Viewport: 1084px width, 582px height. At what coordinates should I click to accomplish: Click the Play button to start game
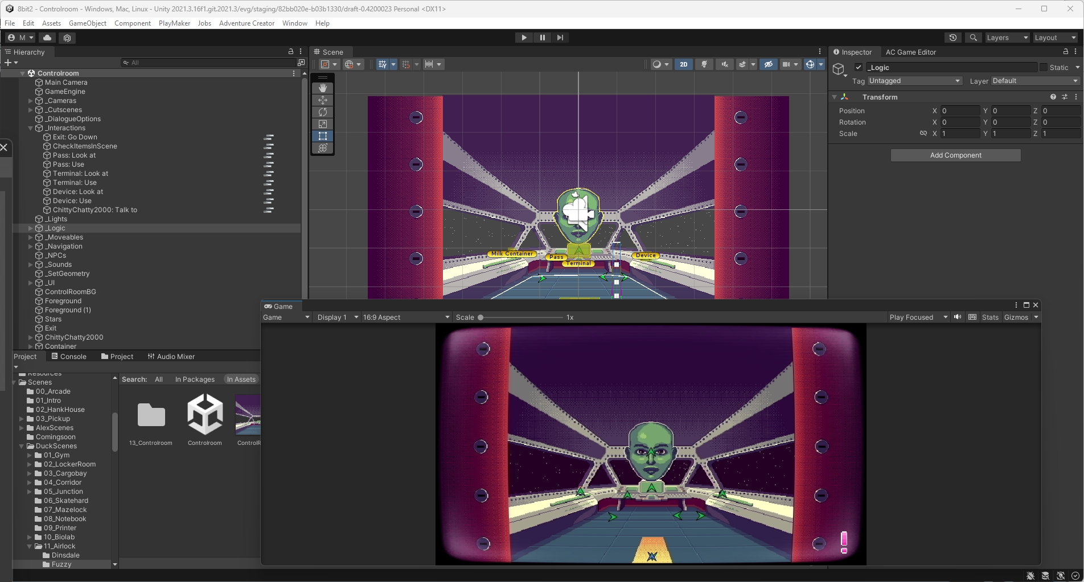click(524, 38)
